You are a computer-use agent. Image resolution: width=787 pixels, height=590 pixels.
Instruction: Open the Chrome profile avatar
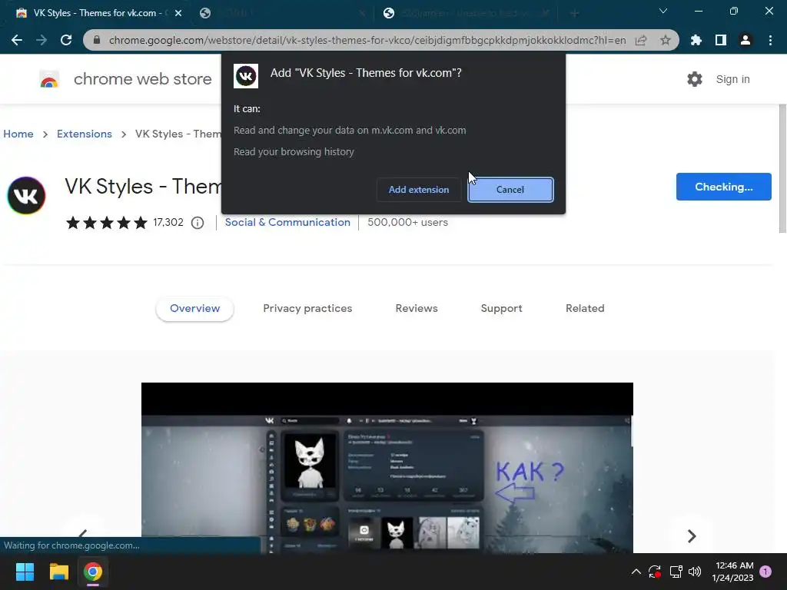coord(745,40)
